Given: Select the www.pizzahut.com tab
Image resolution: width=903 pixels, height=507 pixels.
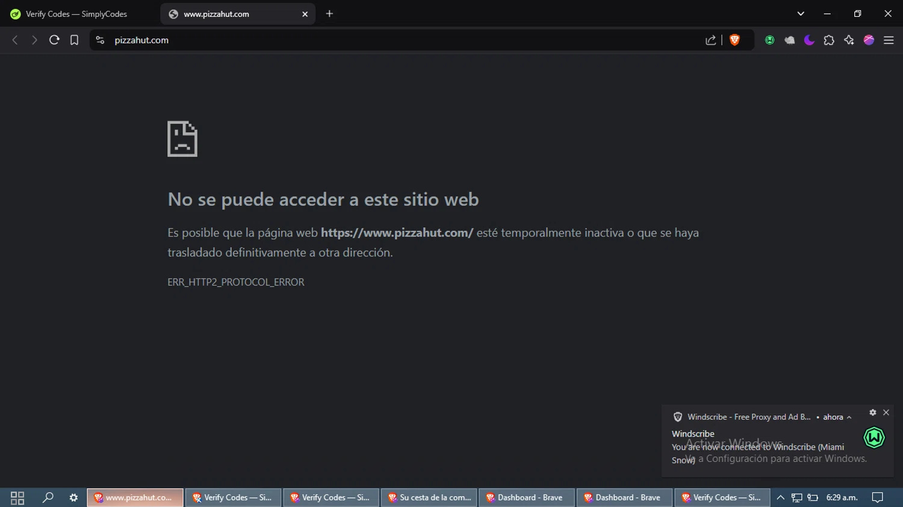Looking at the screenshot, I should [x=238, y=14].
